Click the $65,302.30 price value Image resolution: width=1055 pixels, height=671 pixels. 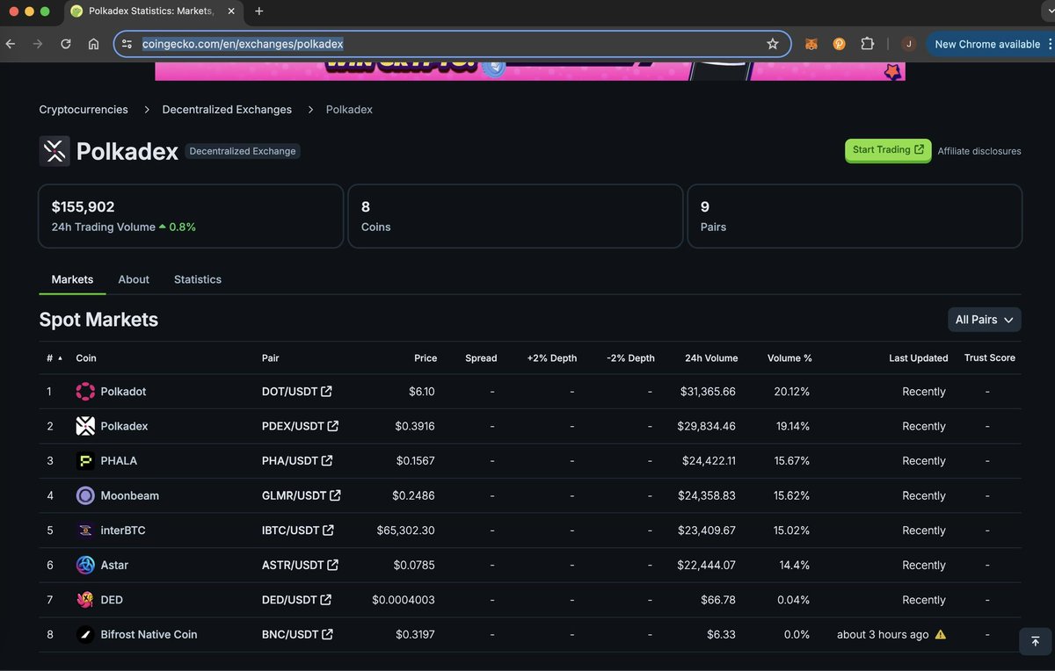(405, 530)
